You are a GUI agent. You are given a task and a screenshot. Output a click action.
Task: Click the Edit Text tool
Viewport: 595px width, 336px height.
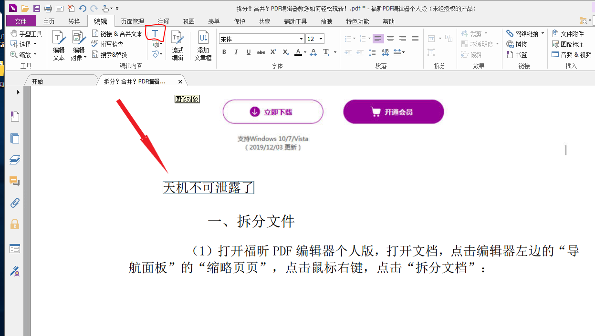59,45
